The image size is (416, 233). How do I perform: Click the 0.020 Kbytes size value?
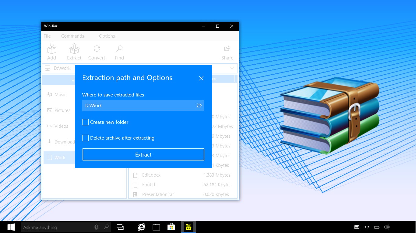point(216,194)
